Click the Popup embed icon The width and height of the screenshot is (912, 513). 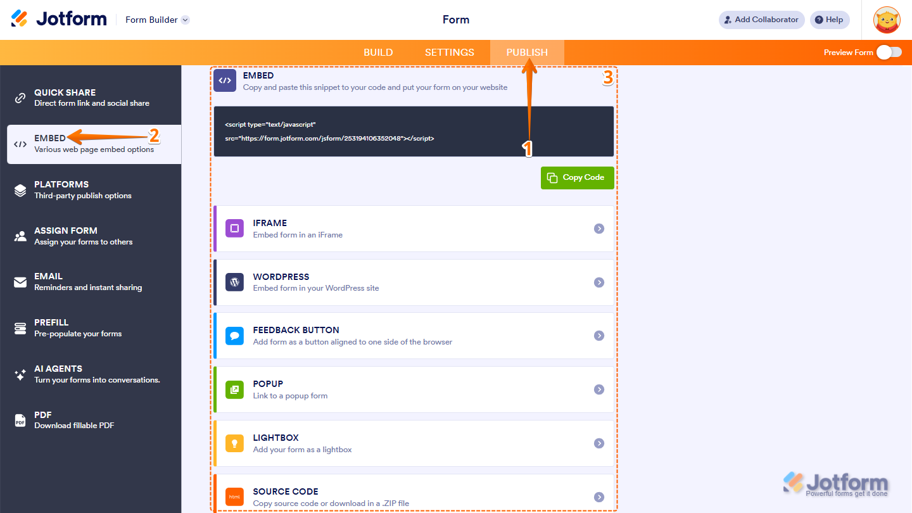point(234,389)
